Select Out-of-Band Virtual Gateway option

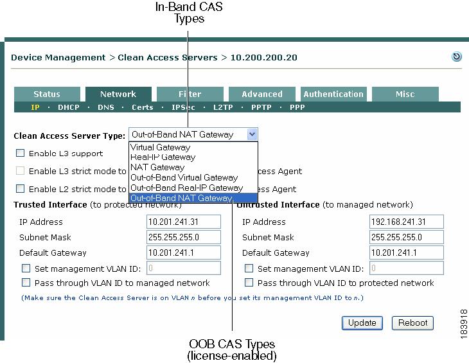point(193,177)
